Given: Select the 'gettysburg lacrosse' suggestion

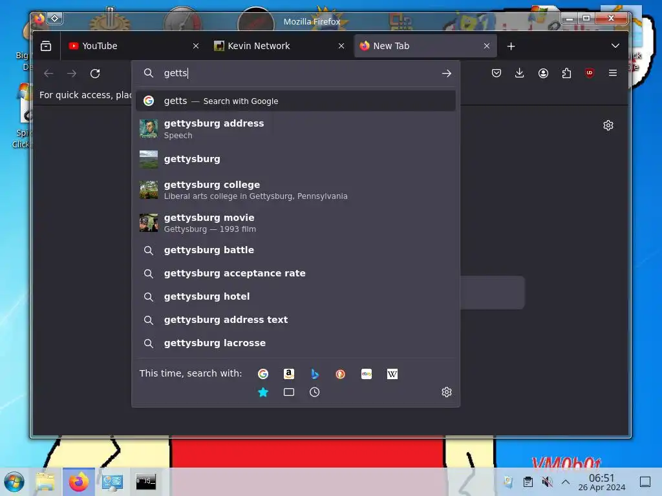Looking at the screenshot, I should point(295,343).
